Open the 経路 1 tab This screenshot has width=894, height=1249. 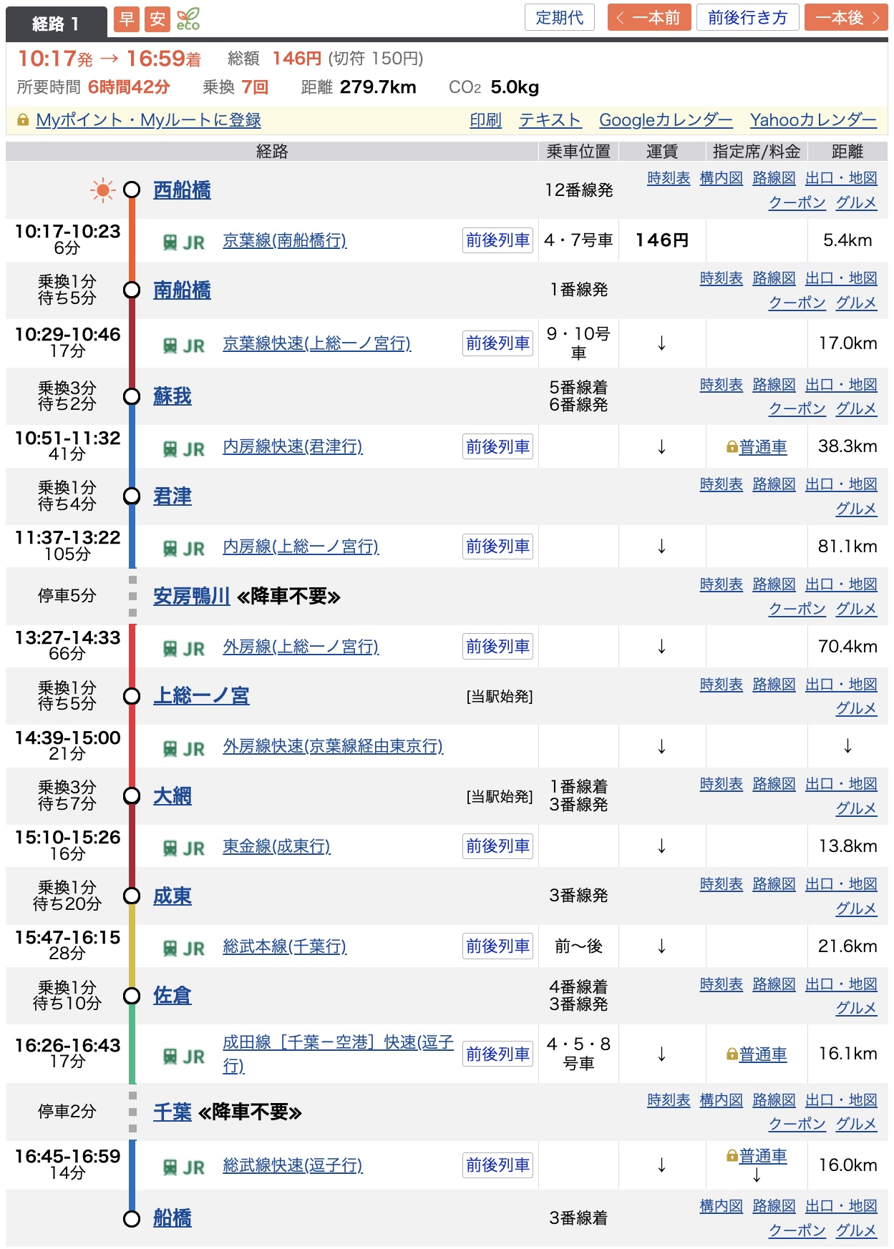point(56,24)
